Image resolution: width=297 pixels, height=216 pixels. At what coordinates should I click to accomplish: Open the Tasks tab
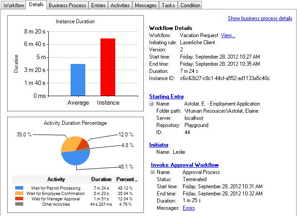tap(168, 5)
